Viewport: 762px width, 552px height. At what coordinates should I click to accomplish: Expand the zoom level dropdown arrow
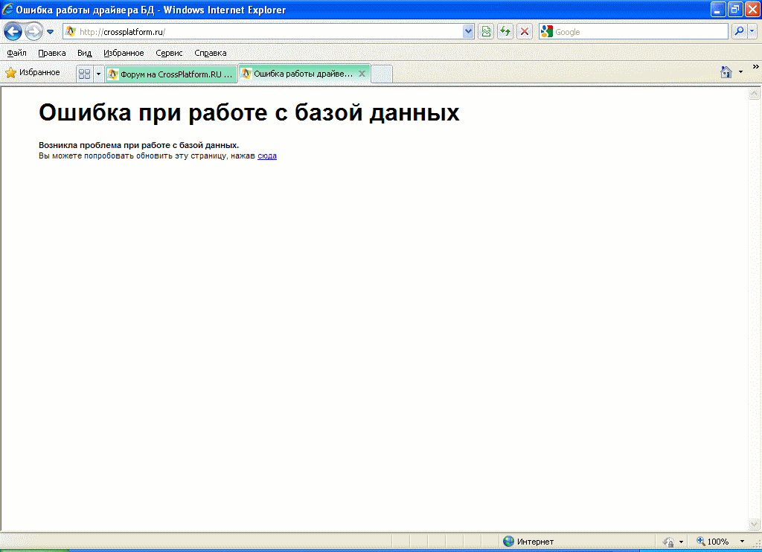pyautogui.click(x=742, y=542)
